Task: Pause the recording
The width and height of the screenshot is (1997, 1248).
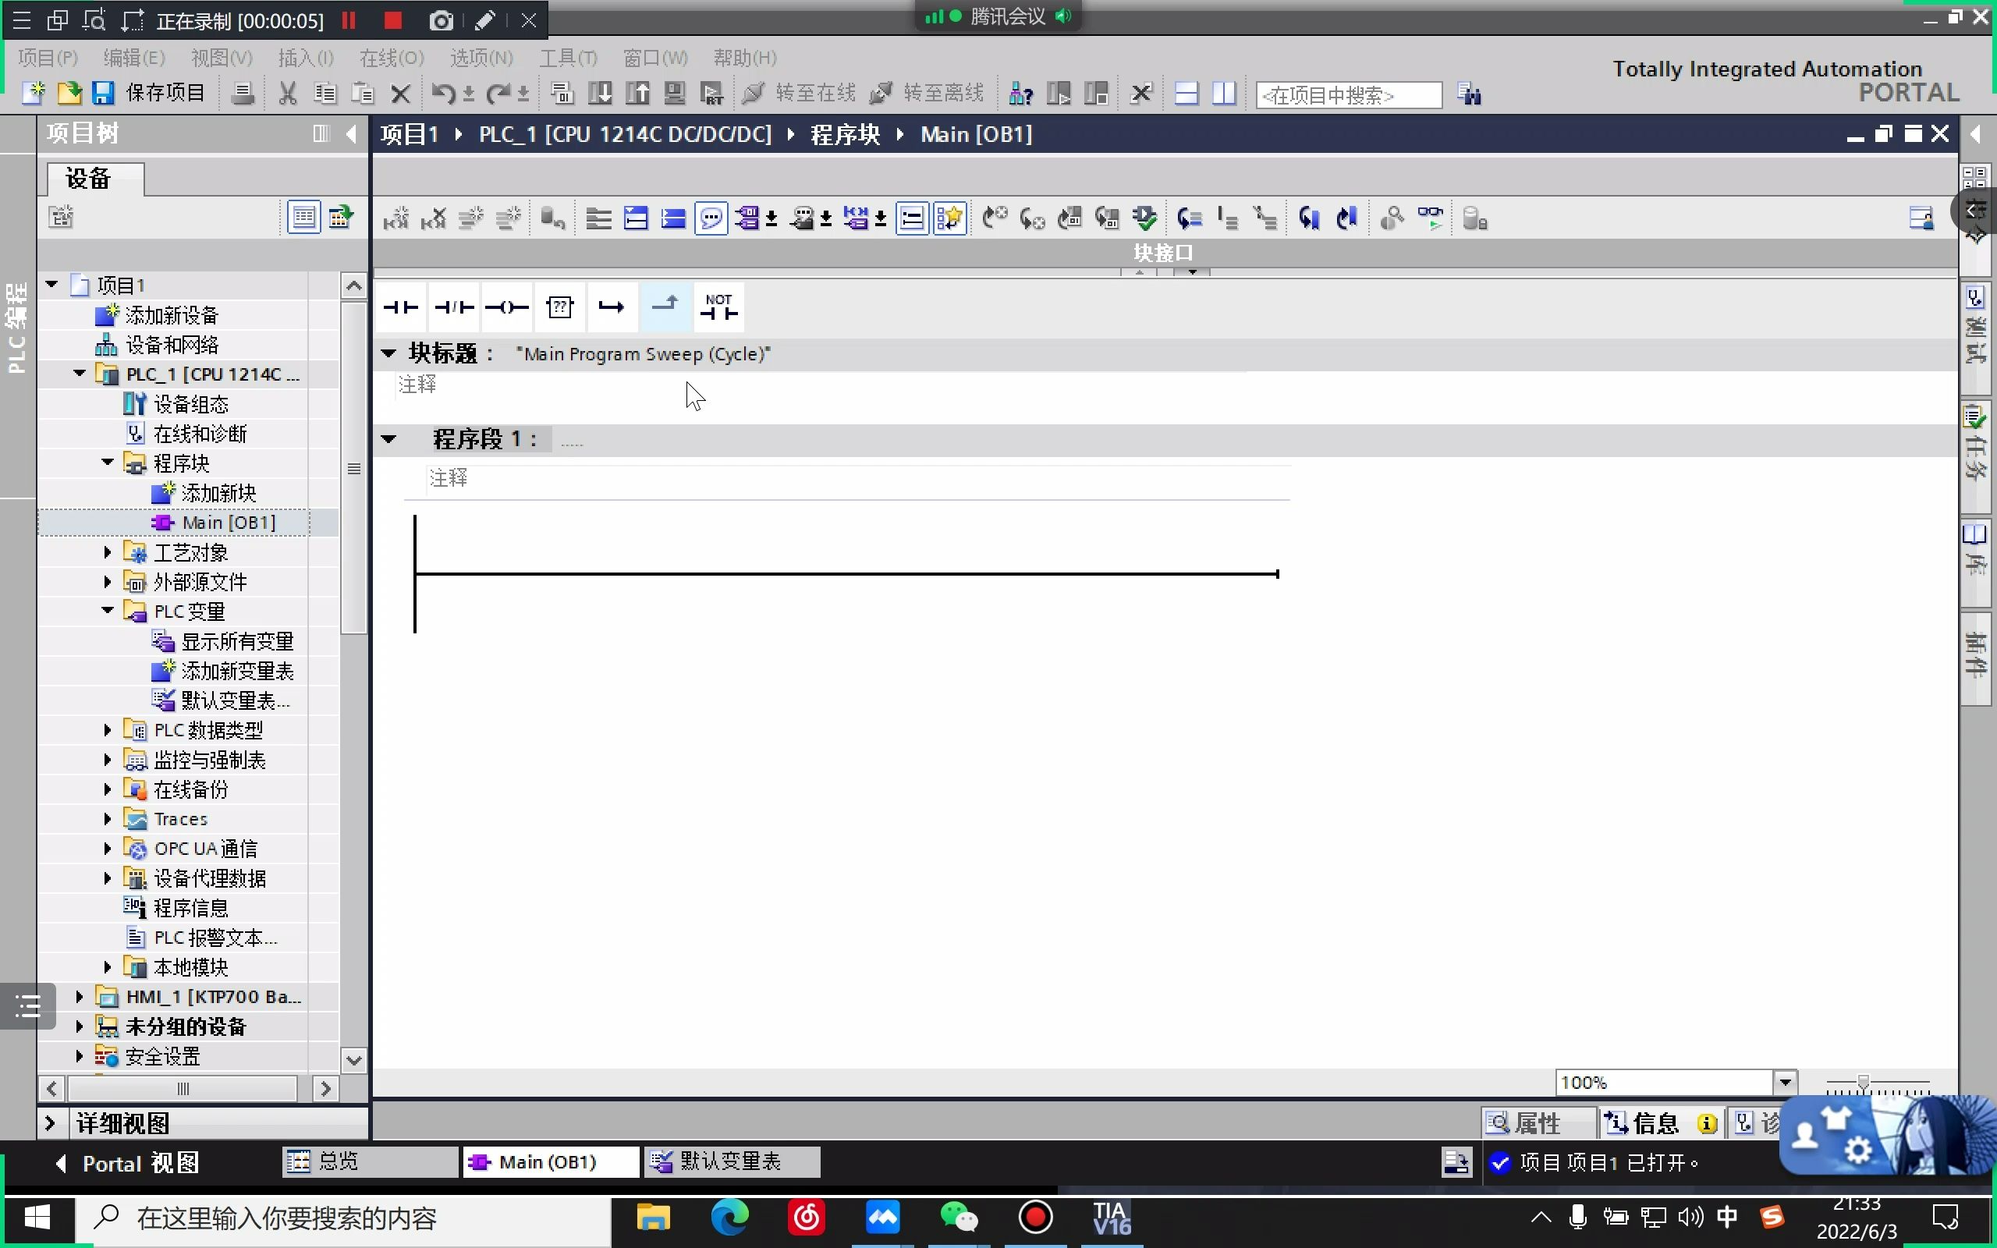Action: tap(349, 20)
